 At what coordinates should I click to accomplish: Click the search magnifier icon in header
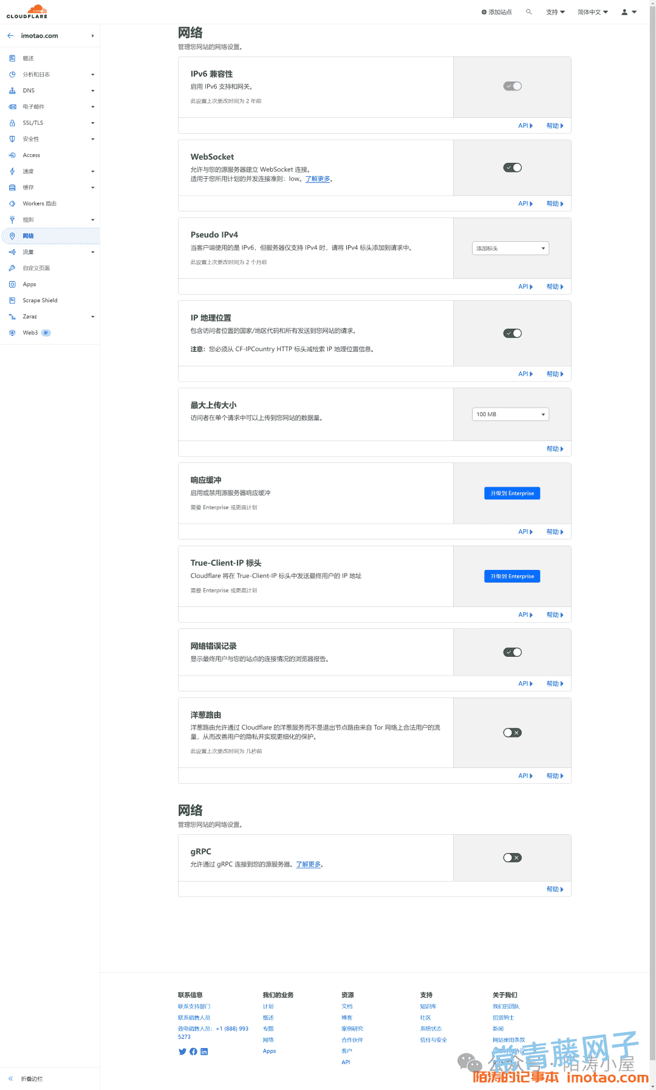tap(529, 12)
